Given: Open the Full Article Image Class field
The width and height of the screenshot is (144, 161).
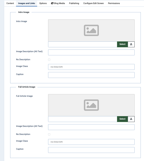Looking at the screenshot, I should tap(91, 142).
